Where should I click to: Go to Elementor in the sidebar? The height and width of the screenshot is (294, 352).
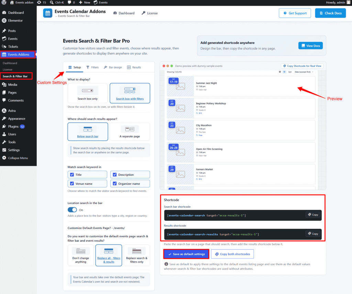click(x=15, y=20)
